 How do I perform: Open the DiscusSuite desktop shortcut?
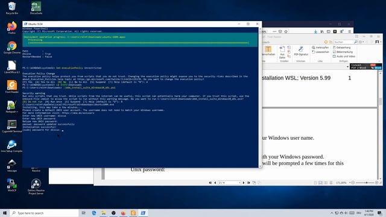[x=36, y=8]
